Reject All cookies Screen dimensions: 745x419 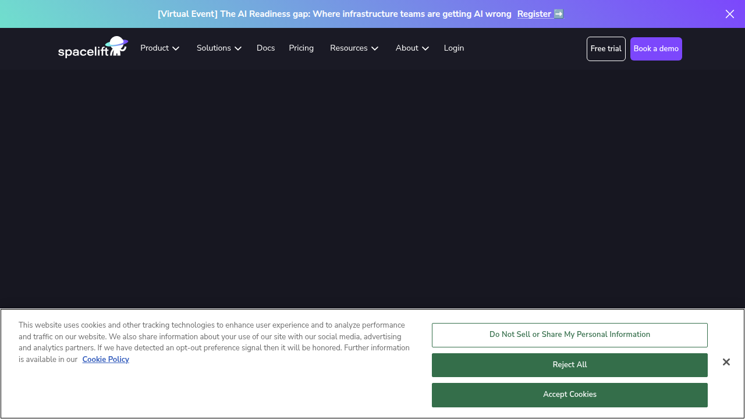coord(570,365)
